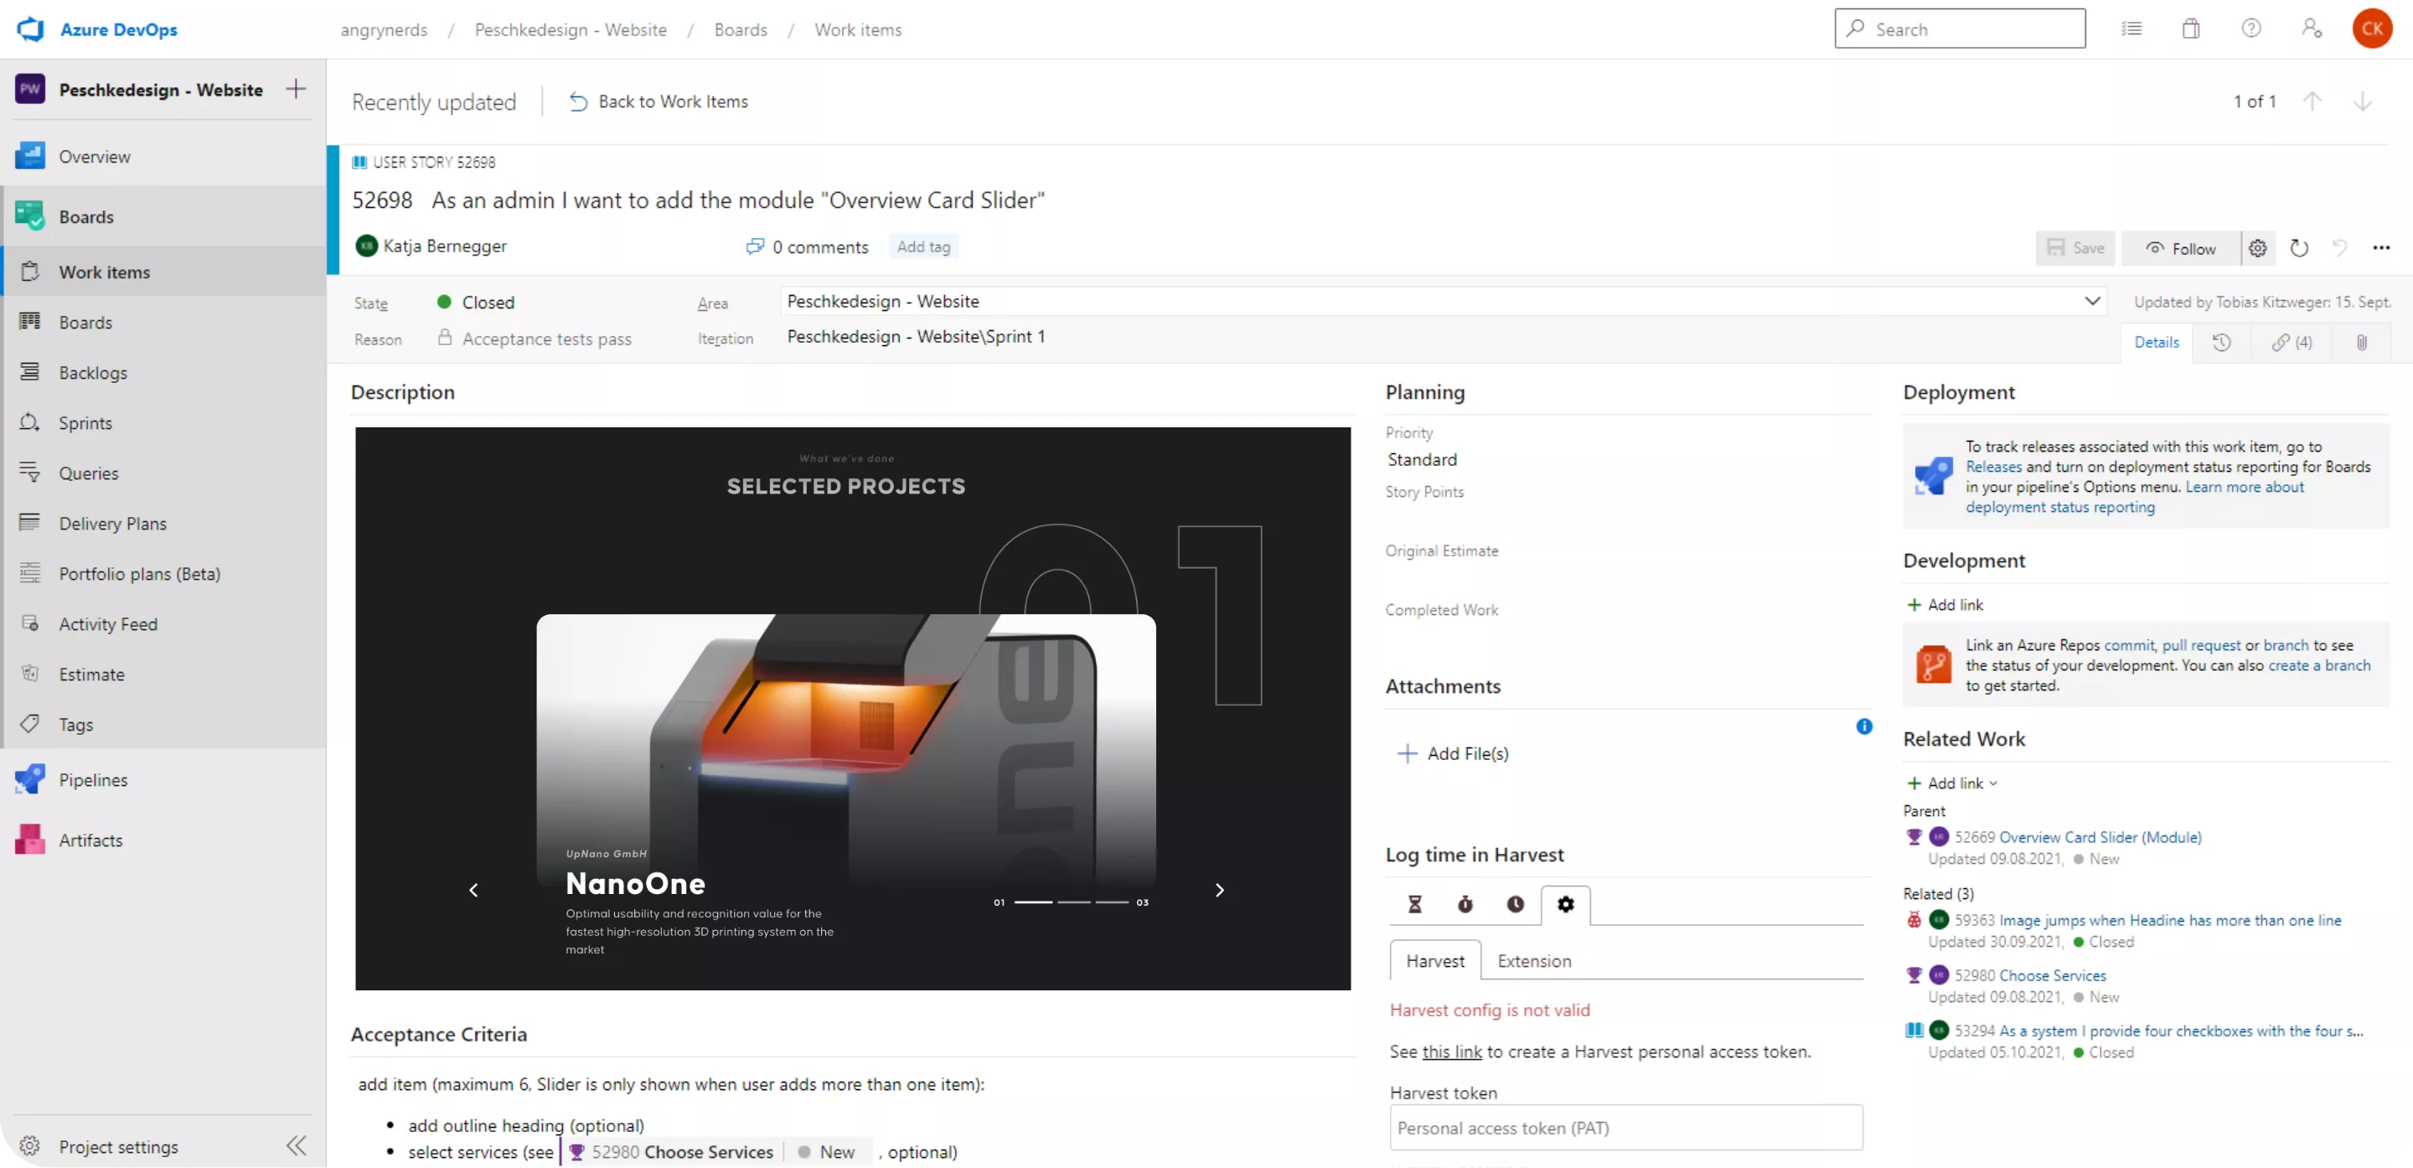Click the Attachments info icon
2413x1168 pixels.
1864,726
